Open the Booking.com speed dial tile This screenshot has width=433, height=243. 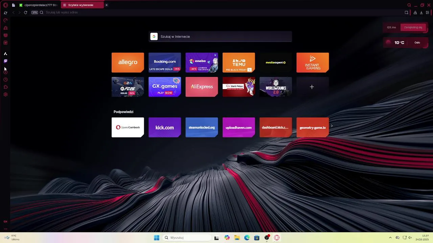165,62
